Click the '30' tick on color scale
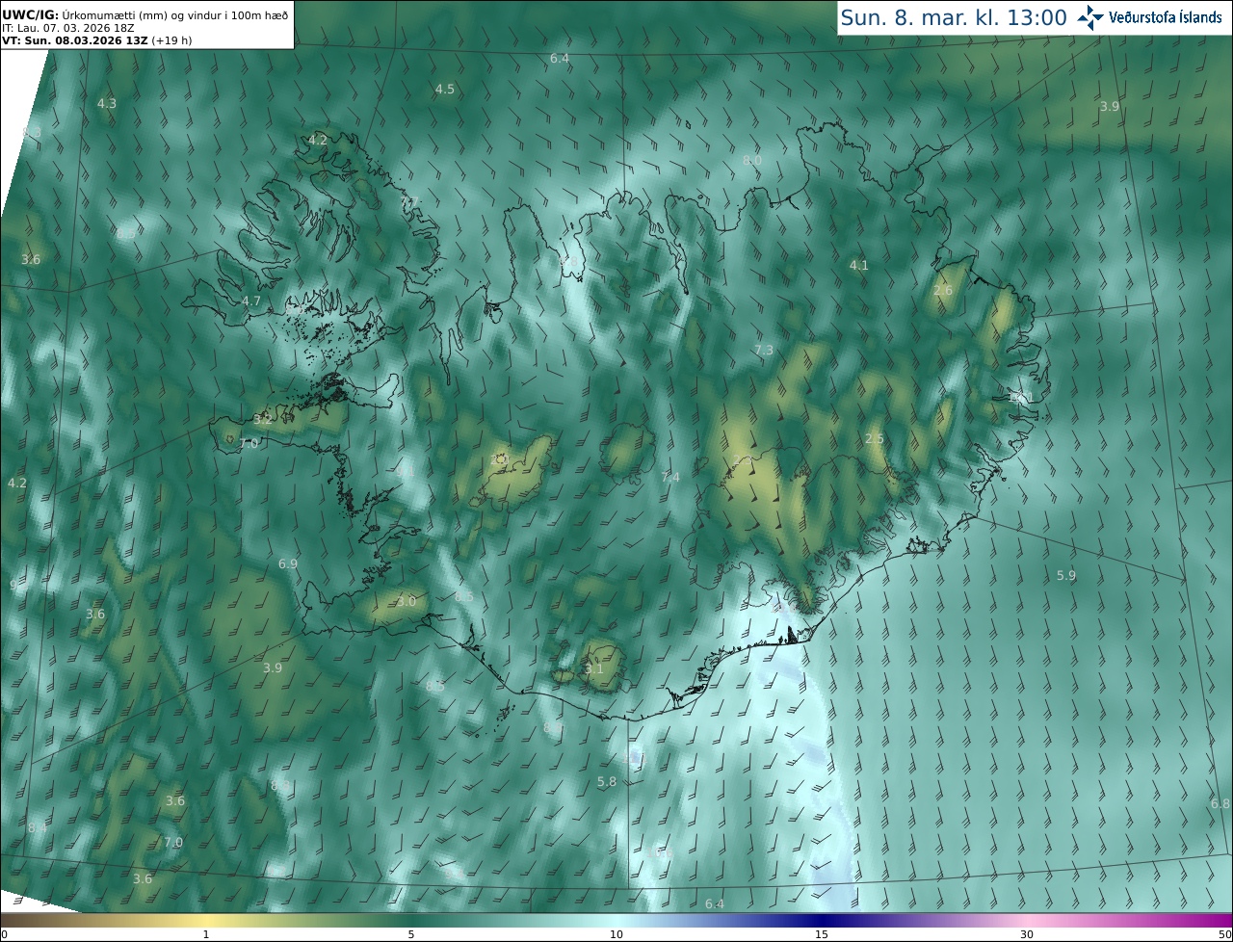 tap(1027, 934)
